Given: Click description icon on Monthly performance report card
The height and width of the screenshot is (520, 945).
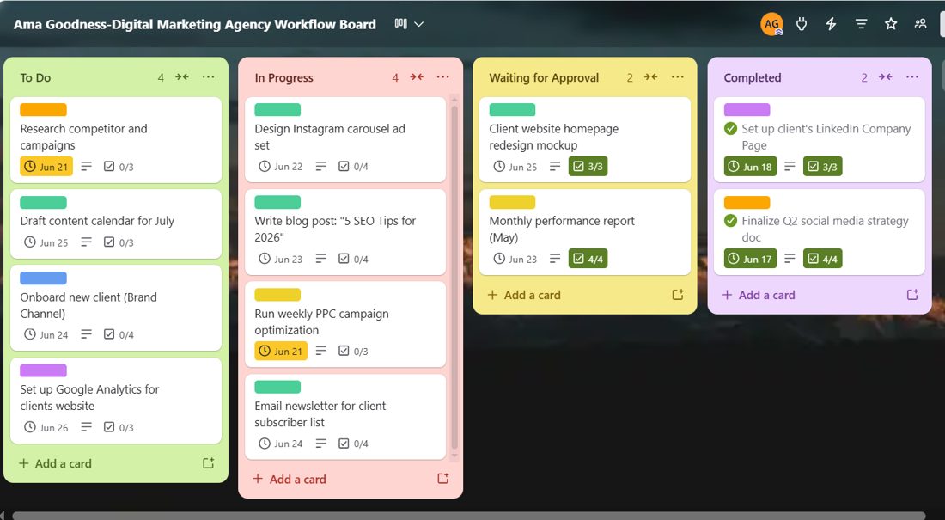Looking at the screenshot, I should point(555,258).
